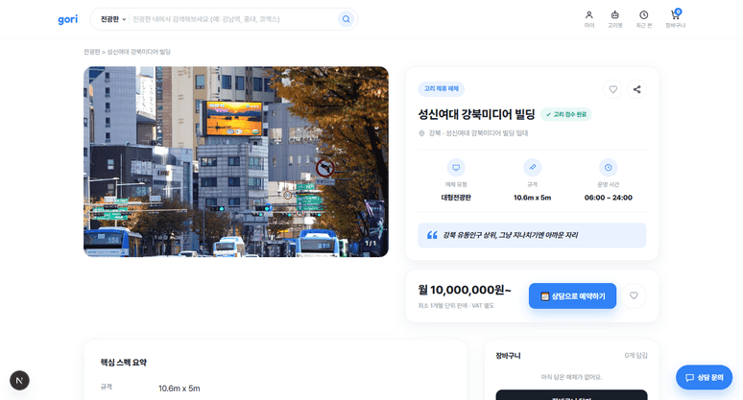
Task: Open the 상담 문의 chat button
Action: click(x=705, y=377)
